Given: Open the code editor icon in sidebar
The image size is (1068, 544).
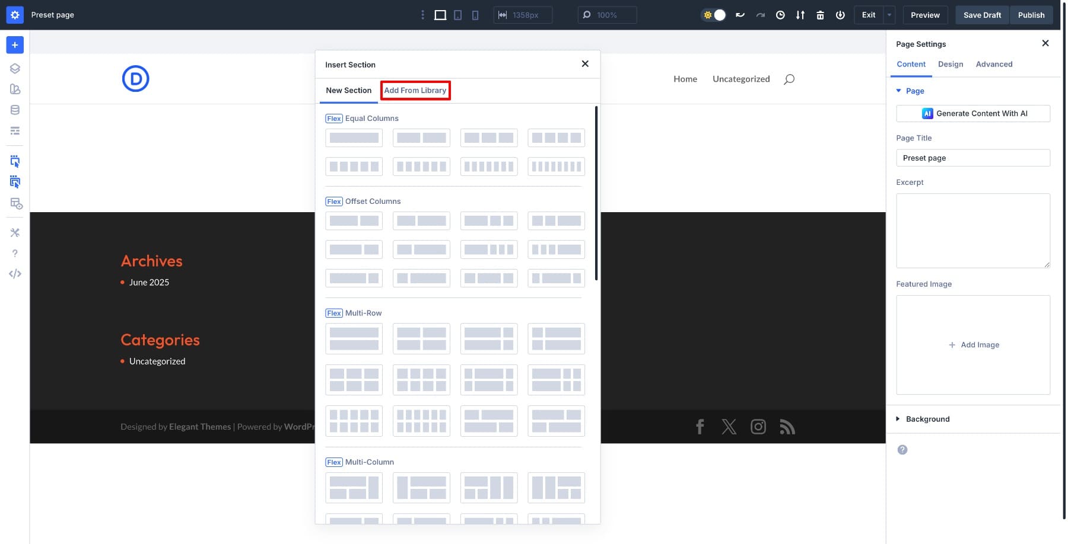Looking at the screenshot, I should click(15, 273).
